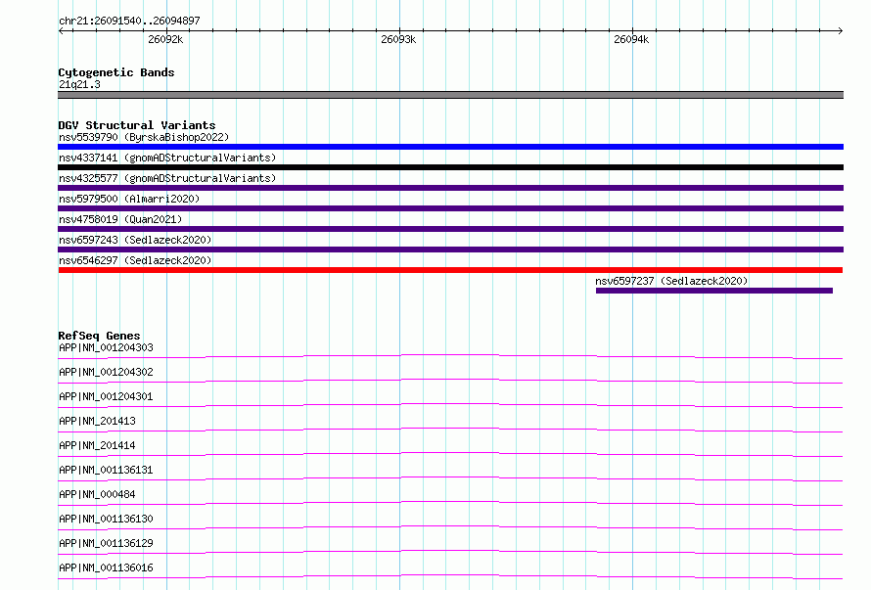Open transcript APP|NM_001204303

pos(106,347)
